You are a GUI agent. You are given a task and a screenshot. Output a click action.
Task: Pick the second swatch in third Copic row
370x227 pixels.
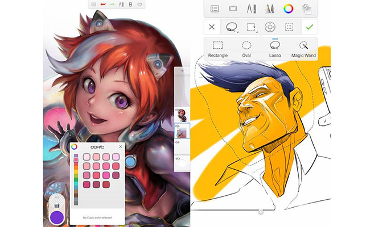(x=96, y=175)
